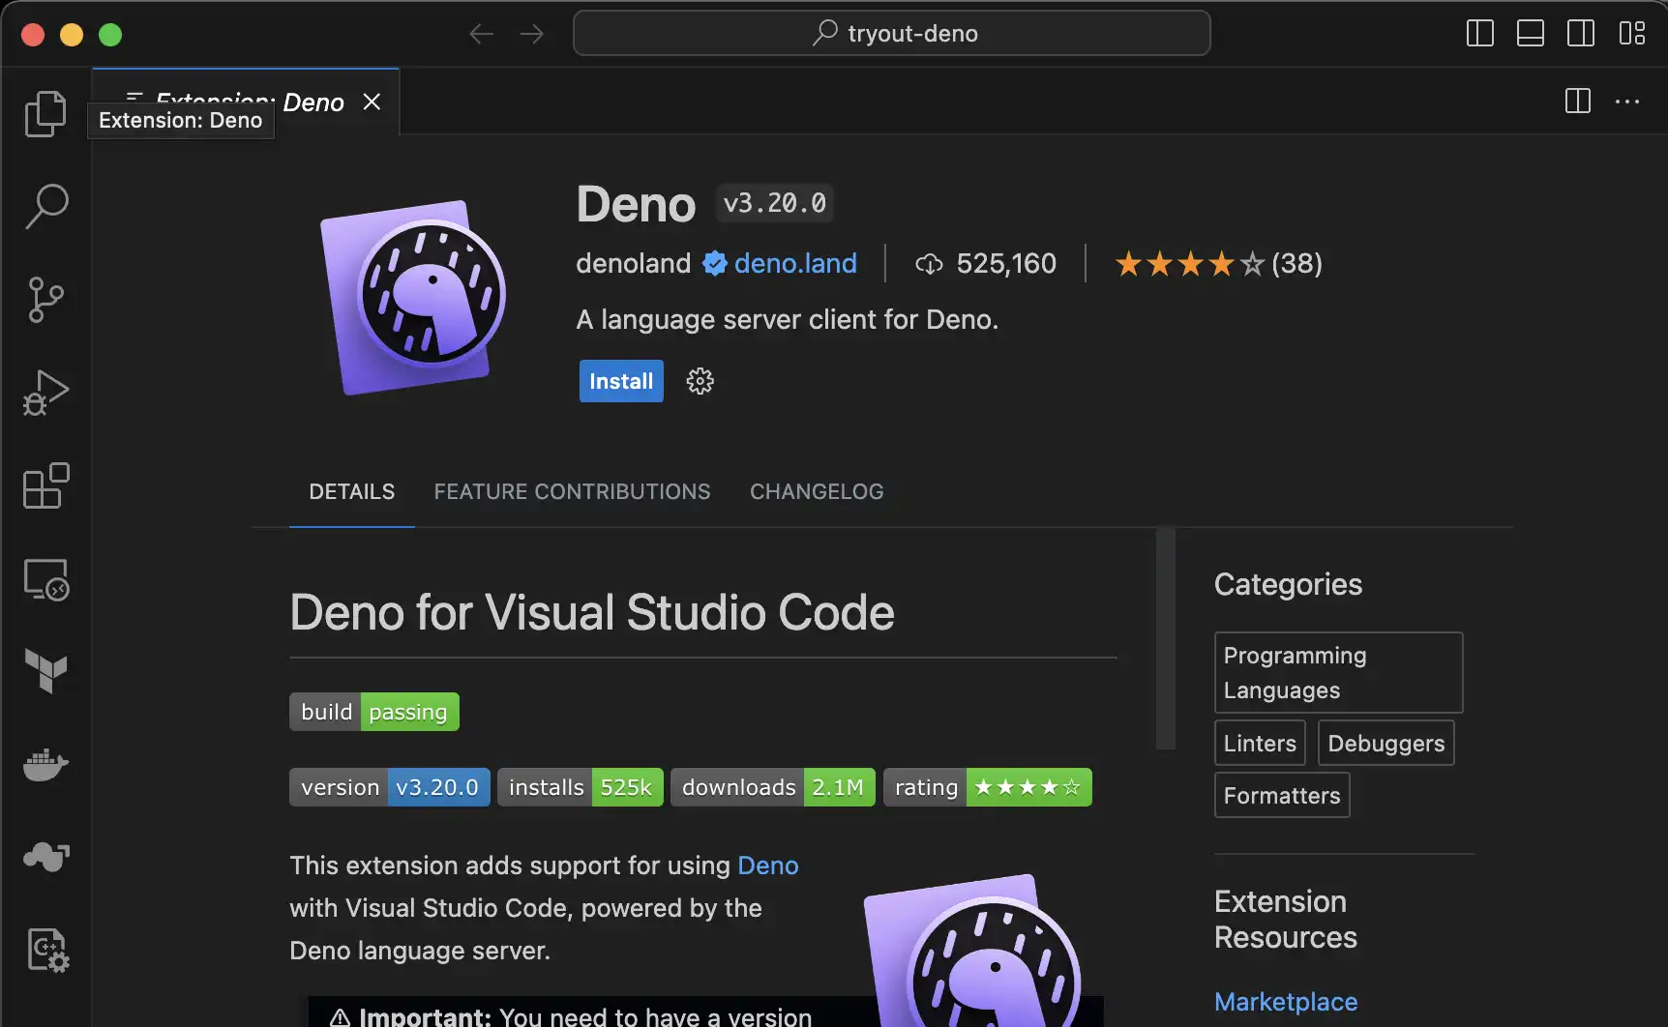Click the Deno for Visual Studio Code heading
Screen dimensions: 1668x1027
point(592,612)
